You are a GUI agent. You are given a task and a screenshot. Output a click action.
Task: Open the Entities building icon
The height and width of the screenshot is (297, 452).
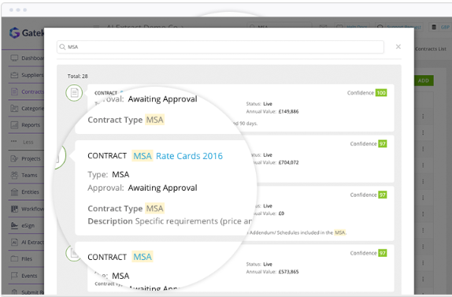tap(14, 191)
